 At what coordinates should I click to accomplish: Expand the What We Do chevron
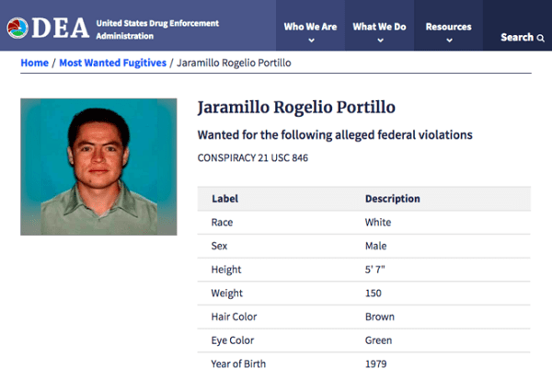pyautogui.click(x=380, y=40)
